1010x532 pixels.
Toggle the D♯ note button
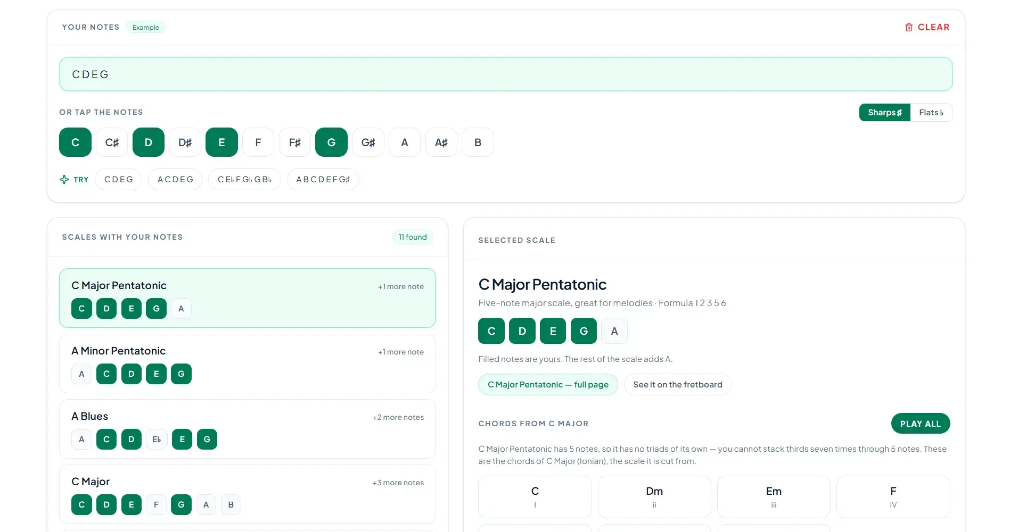click(x=185, y=142)
